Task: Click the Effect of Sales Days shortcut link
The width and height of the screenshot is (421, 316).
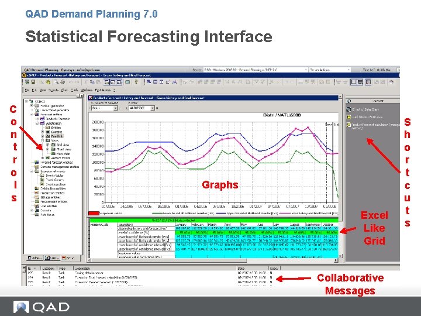Action: click(x=365, y=109)
